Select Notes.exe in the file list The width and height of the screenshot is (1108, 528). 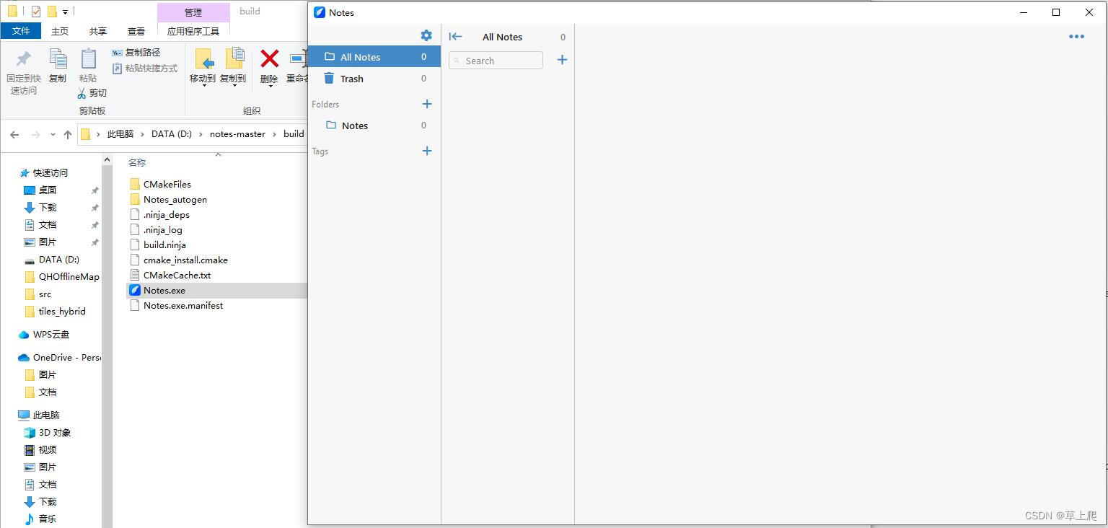point(216,290)
